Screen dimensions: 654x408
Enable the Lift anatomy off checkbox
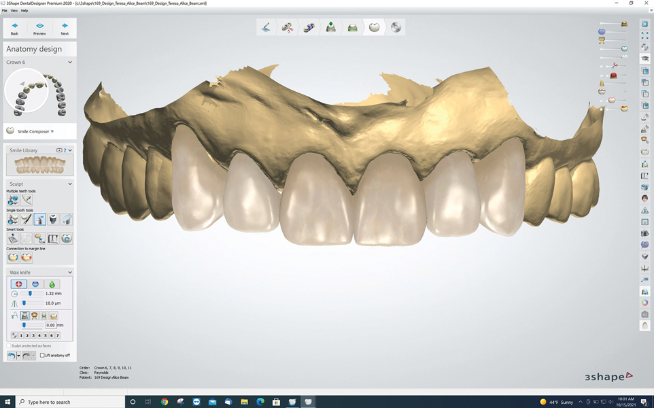(x=42, y=356)
